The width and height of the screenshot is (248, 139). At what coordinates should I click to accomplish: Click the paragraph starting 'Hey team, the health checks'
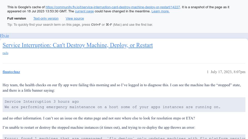tap(122, 88)
